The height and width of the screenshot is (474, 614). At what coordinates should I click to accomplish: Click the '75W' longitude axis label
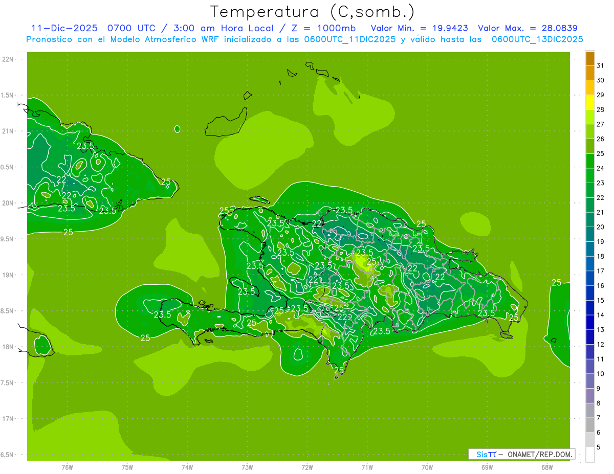pos(127,467)
